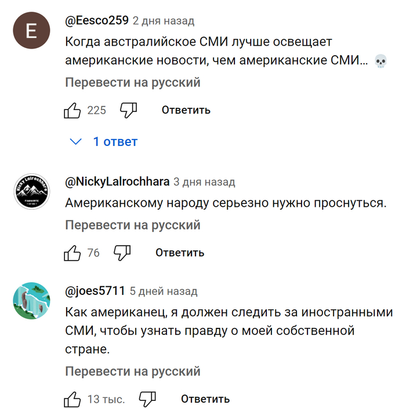
Task: Open the @NickyLalrochhara channel username link
Action: click(x=117, y=182)
